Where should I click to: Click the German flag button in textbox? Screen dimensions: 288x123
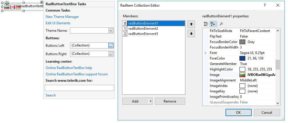coord(18,7)
